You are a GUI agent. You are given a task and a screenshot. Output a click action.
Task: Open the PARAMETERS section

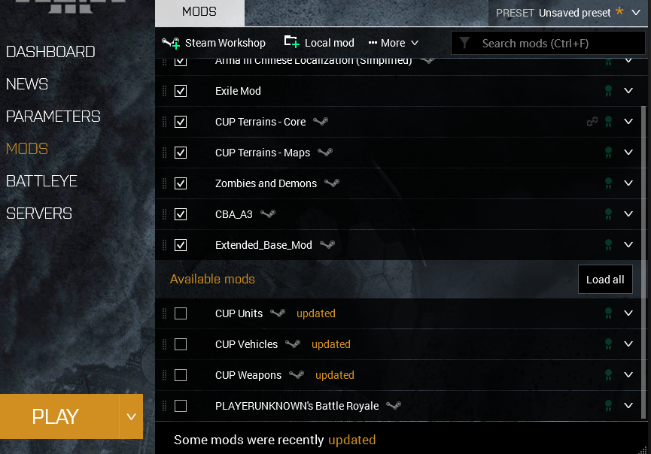53,117
